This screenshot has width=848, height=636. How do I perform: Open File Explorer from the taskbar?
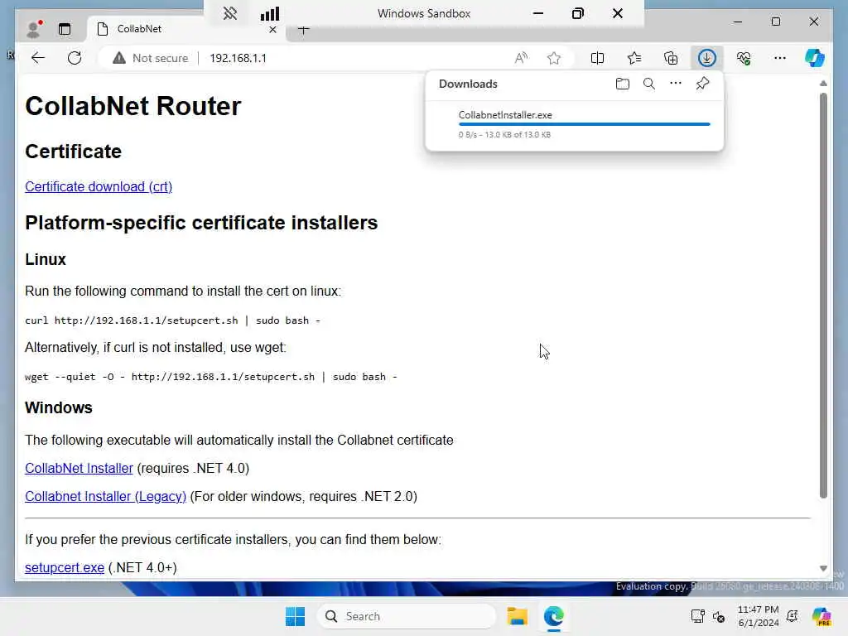[517, 616]
